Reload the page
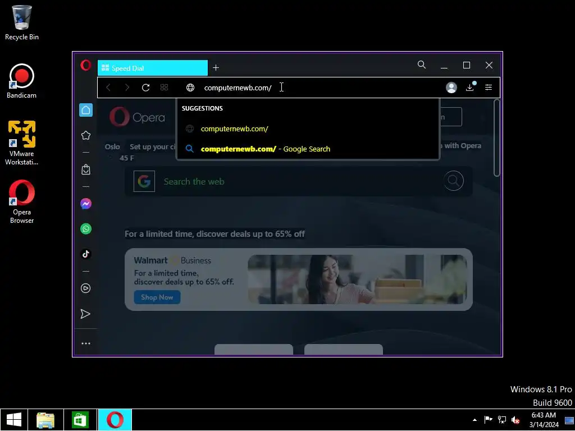Screen dimensions: 575x431 pyautogui.click(x=145, y=88)
